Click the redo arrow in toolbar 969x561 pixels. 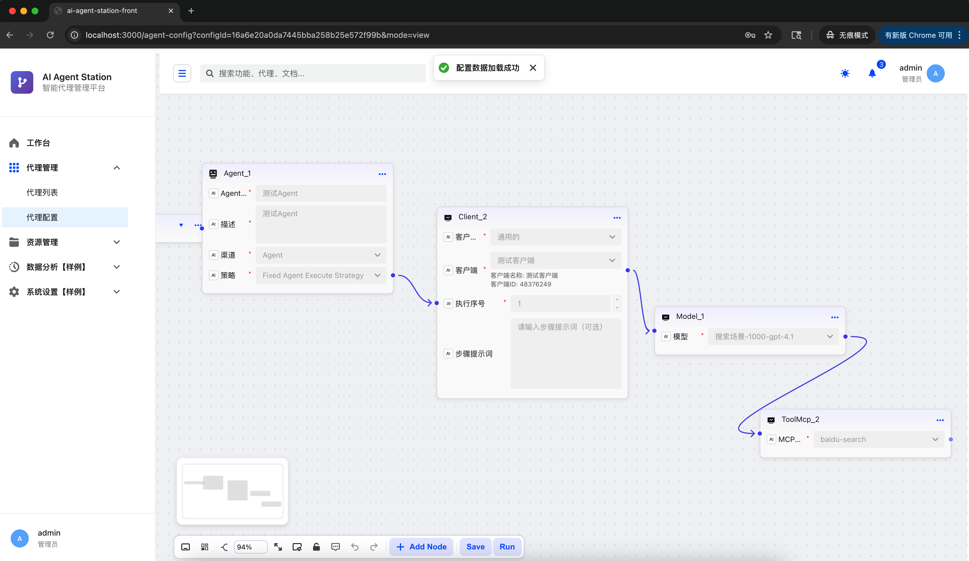(374, 547)
